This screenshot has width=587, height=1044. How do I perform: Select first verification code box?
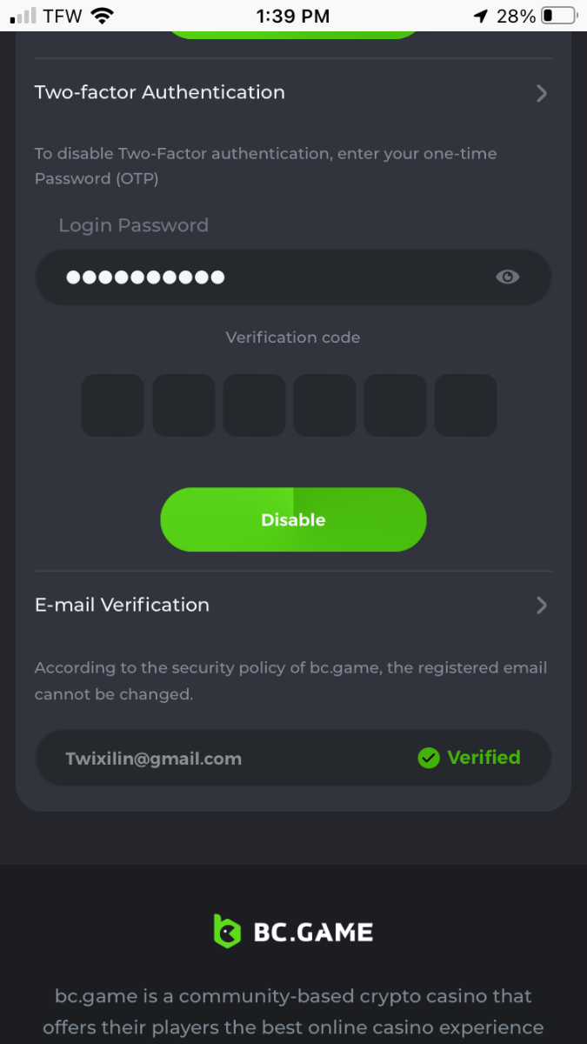(x=113, y=405)
